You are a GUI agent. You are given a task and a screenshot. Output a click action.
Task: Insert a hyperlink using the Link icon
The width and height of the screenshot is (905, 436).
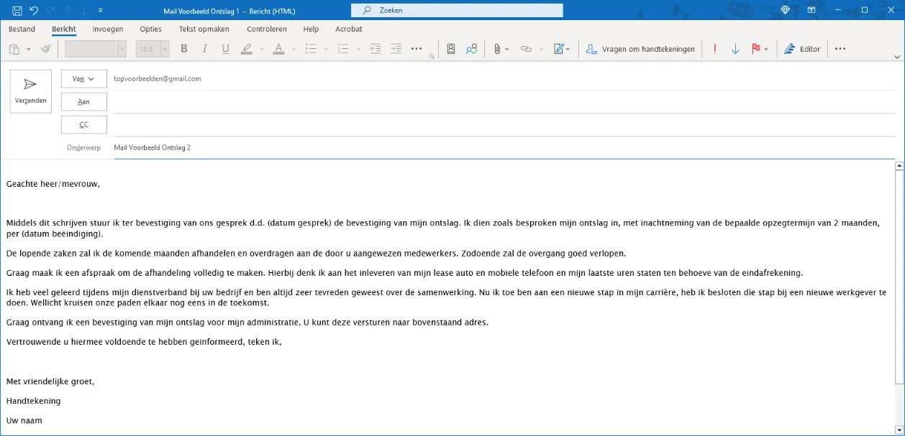coord(526,48)
